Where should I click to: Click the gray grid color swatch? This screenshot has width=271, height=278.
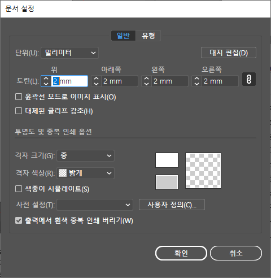pyautogui.click(x=167, y=182)
